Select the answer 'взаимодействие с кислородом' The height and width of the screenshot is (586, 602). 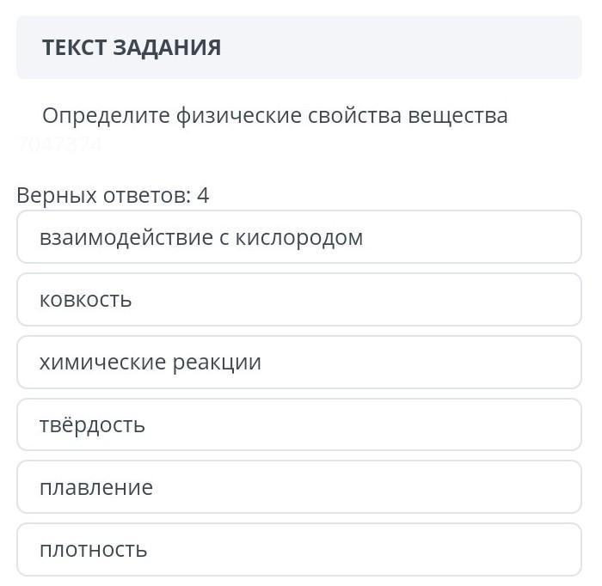pyautogui.click(x=299, y=237)
